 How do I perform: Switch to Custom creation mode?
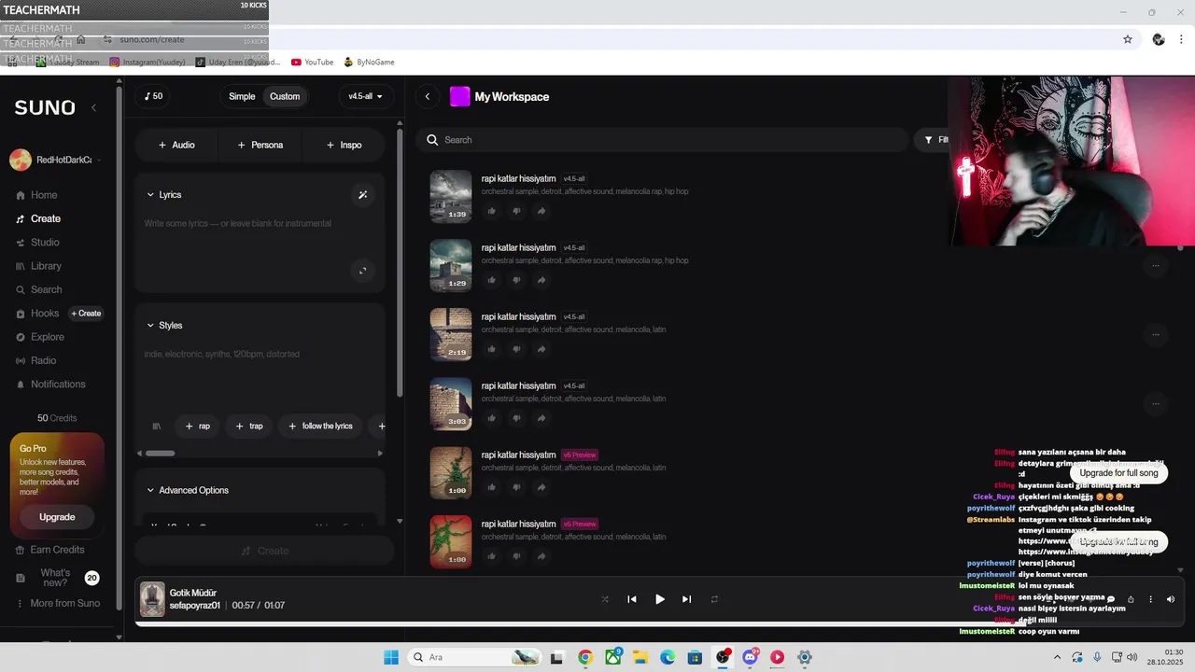(285, 96)
